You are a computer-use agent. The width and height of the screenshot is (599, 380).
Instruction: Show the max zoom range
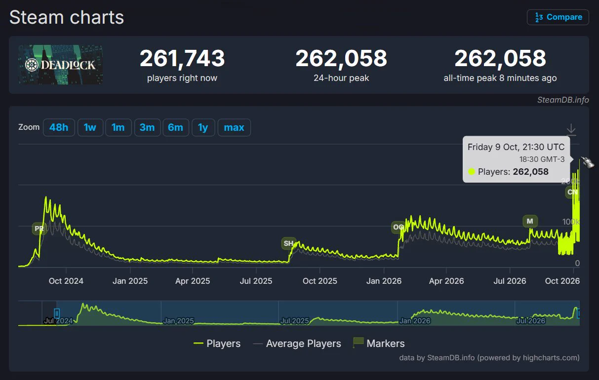(x=234, y=127)
